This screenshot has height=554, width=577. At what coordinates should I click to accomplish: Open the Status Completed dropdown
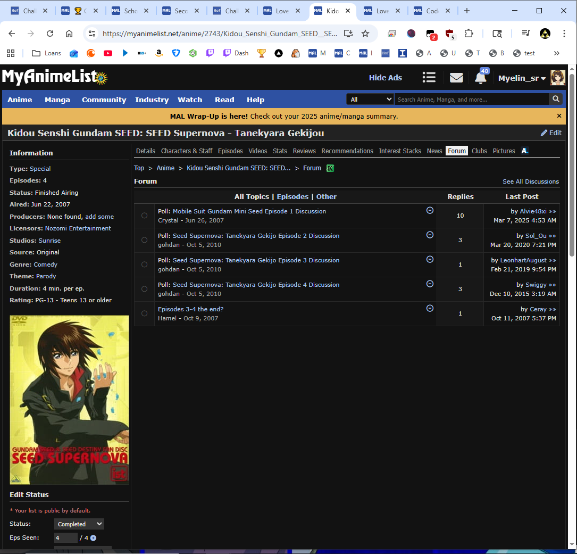(x=79, y=524)
